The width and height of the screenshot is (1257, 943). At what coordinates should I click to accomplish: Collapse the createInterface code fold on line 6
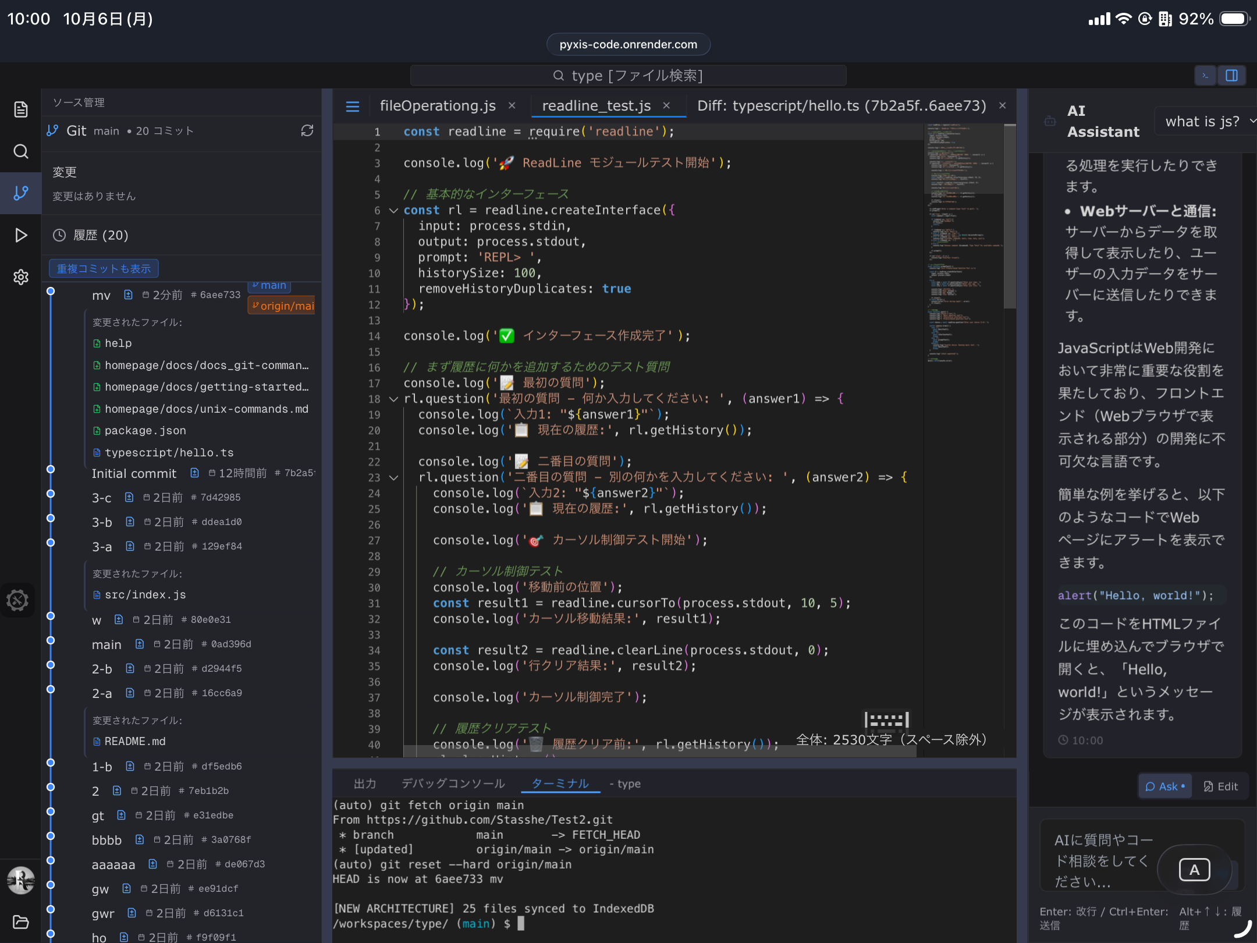(393, 211)
